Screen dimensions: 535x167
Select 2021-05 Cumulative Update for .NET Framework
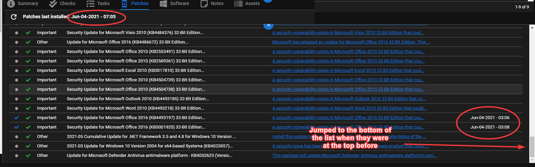(x=151, y=137)
